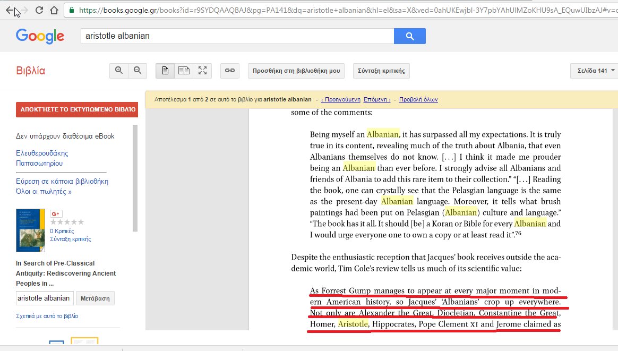Go to Επόμενη search result

377,99
